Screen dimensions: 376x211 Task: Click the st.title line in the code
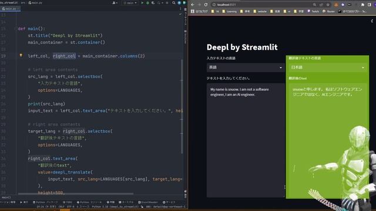(65, 35)
